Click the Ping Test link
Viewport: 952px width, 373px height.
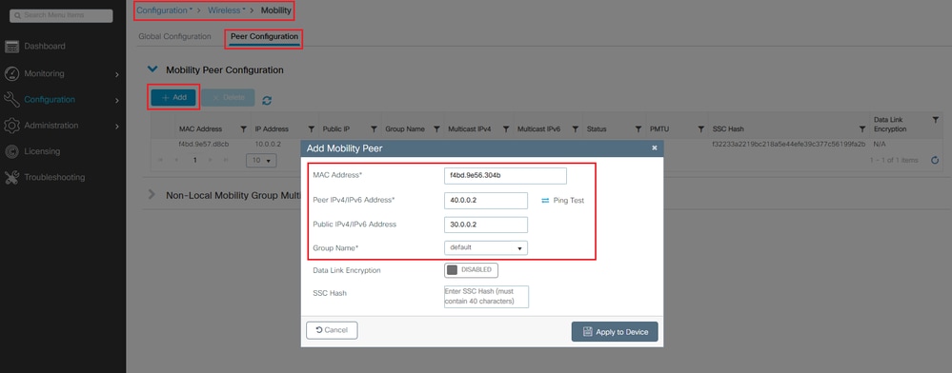coord(569,200)
